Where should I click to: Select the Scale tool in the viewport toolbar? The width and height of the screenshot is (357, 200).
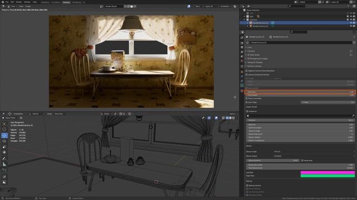[x=4, y=147]
